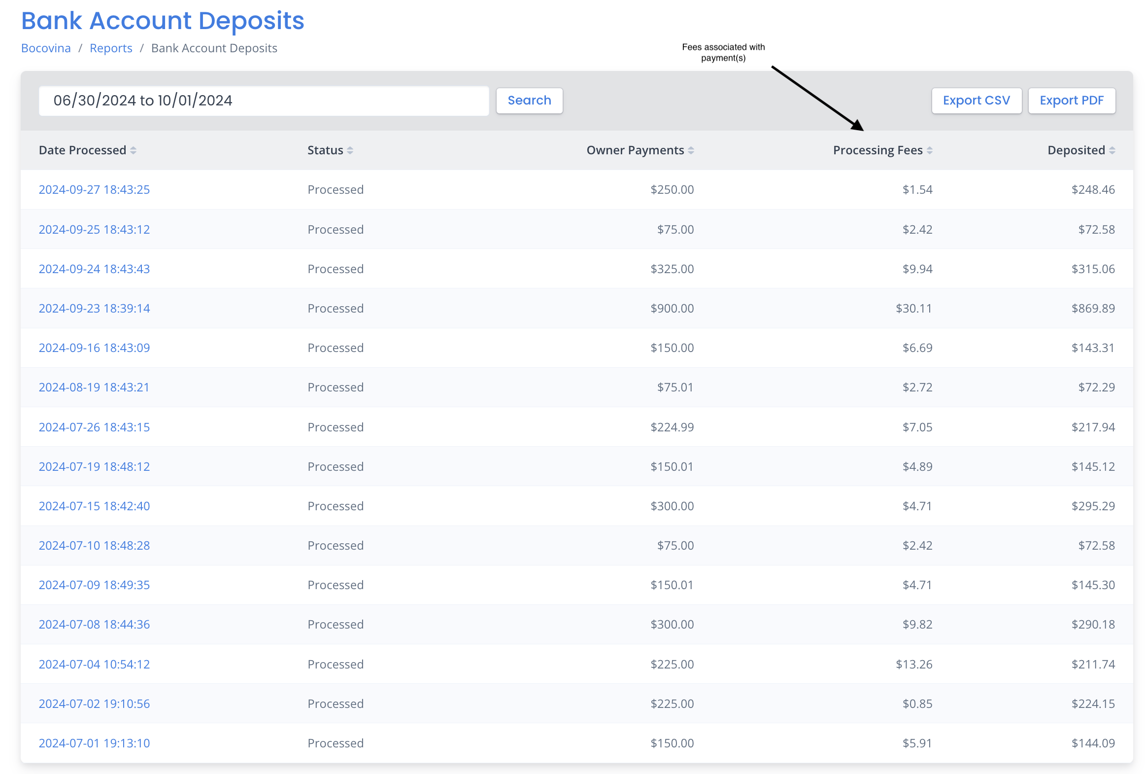Screen dimensions: 1145x774
Task: Open deposit 2024-07-04 10:54:12
Action: click(x=94, y=664)
